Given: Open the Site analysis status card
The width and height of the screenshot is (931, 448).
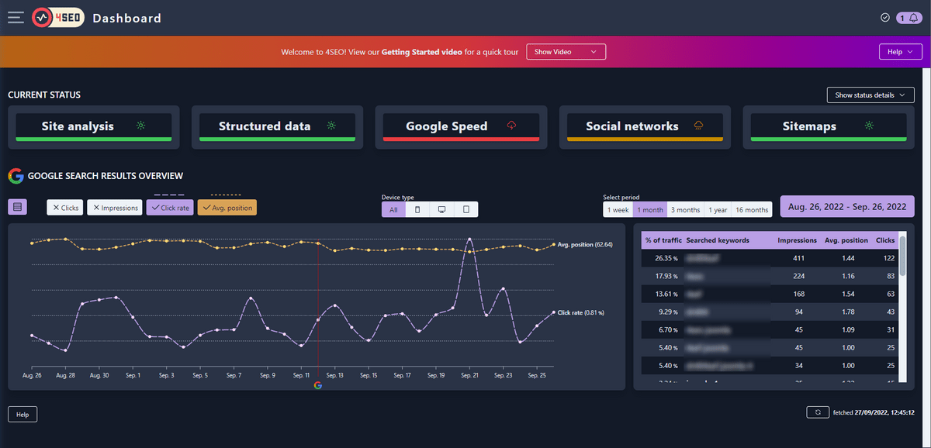Looking at the screenshot, I should pyautogui.click(x=94, y=127).
